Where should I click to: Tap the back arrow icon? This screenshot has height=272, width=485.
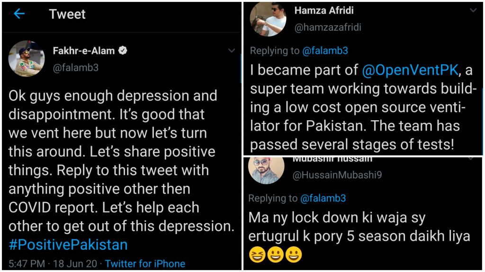pyautogui.click(x=19, y=14)
